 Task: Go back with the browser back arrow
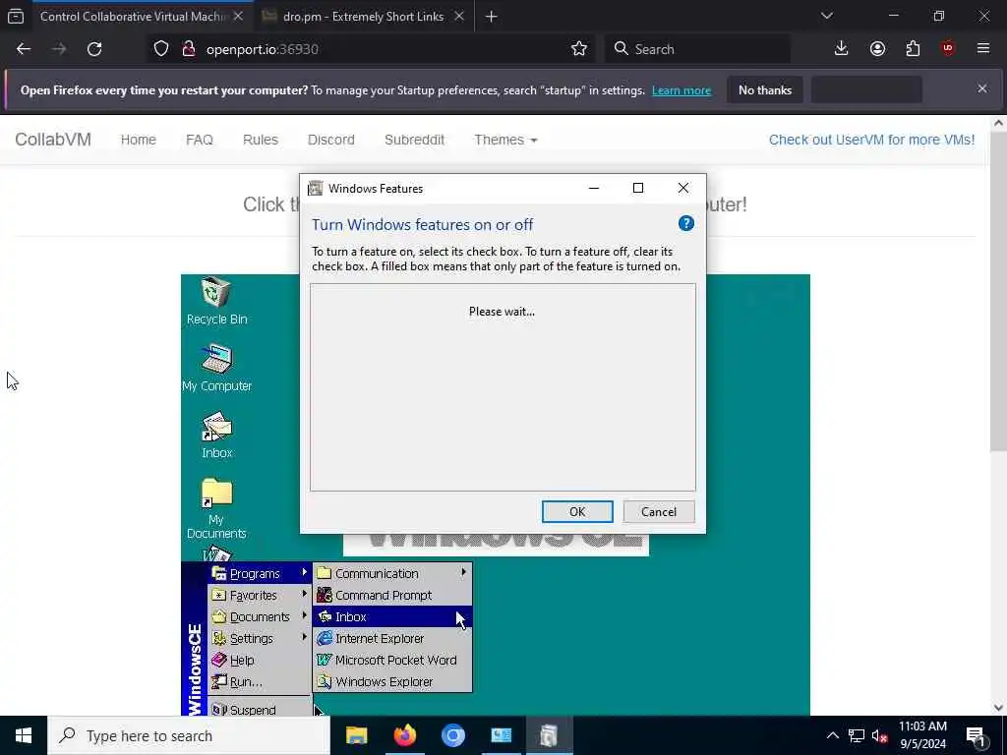point(24,49)
